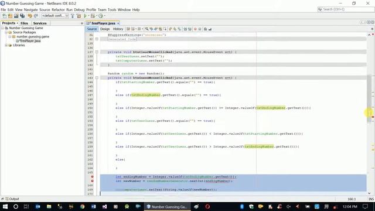Viewport: 375px width, 211px height.
Task: Open Chrome from the taskbar
Action: [82, 206]
